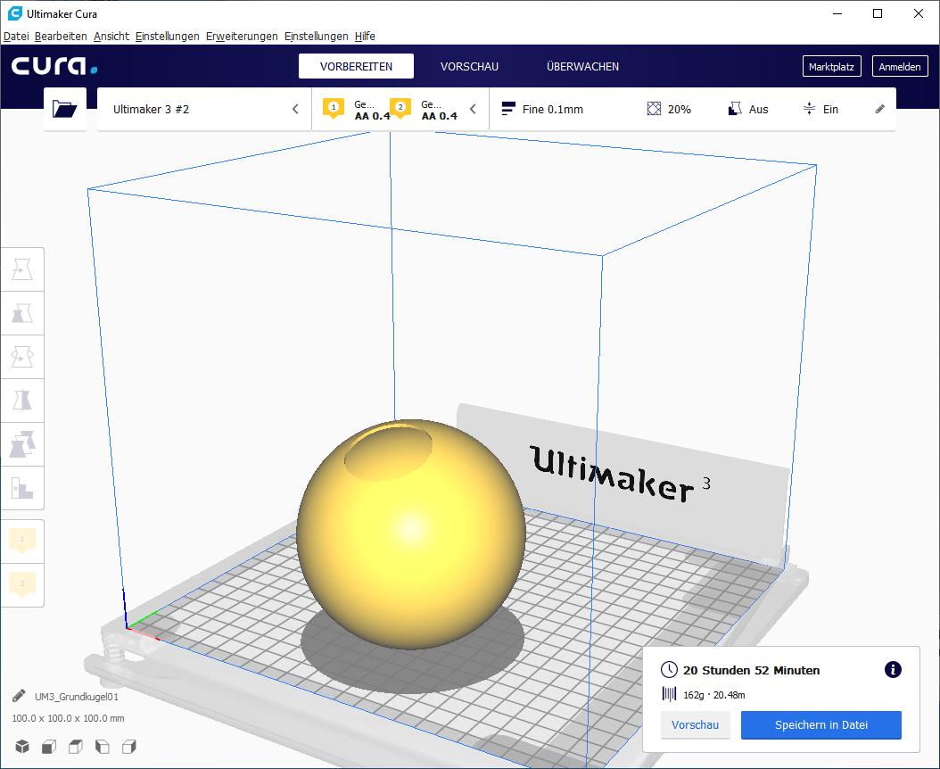
Task: Click the 162g · 20.48m material usage text
Action: pyautogui.click(x=714, y=695)
